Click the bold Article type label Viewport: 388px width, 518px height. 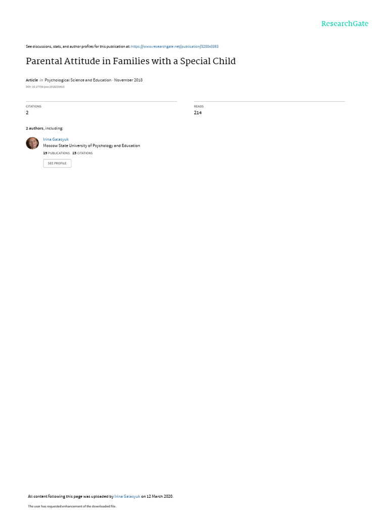coord(32,80)
